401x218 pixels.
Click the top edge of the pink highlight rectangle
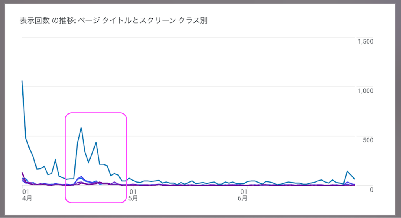[96, 113]
